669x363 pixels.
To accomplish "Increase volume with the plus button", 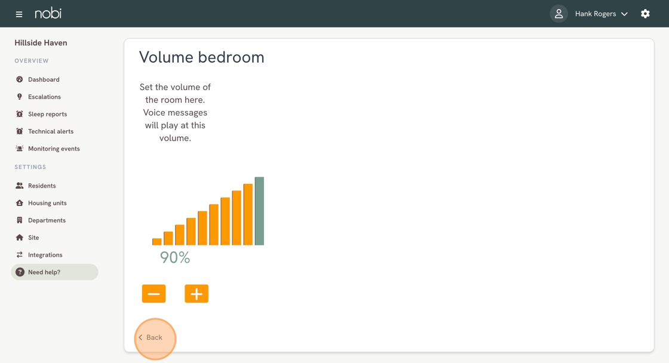I will (197, 294).
